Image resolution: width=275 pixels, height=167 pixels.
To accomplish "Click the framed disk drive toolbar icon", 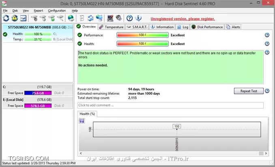I will pos(23,18).
